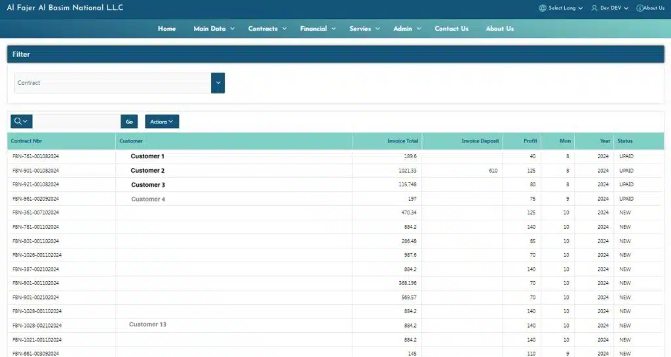This screenshot has width=671, height=357.
Task: Click contract FBN-761-001082024
Action: (36, 156)
